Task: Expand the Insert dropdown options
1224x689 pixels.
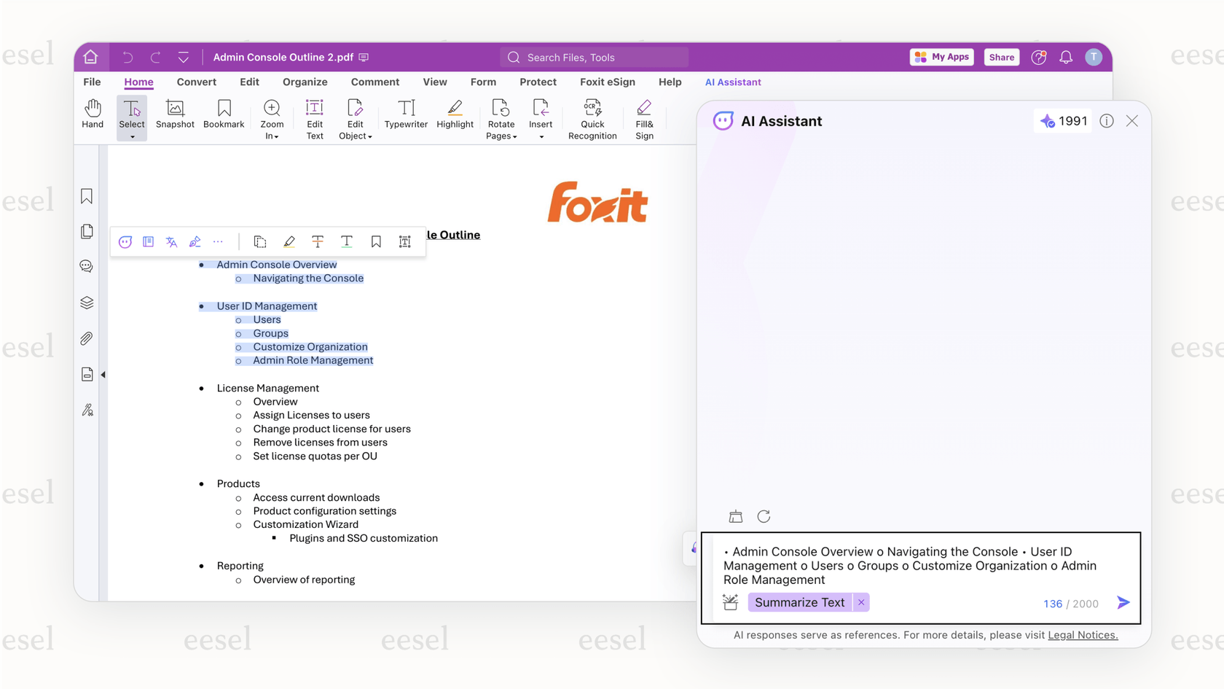Action: 541,136
